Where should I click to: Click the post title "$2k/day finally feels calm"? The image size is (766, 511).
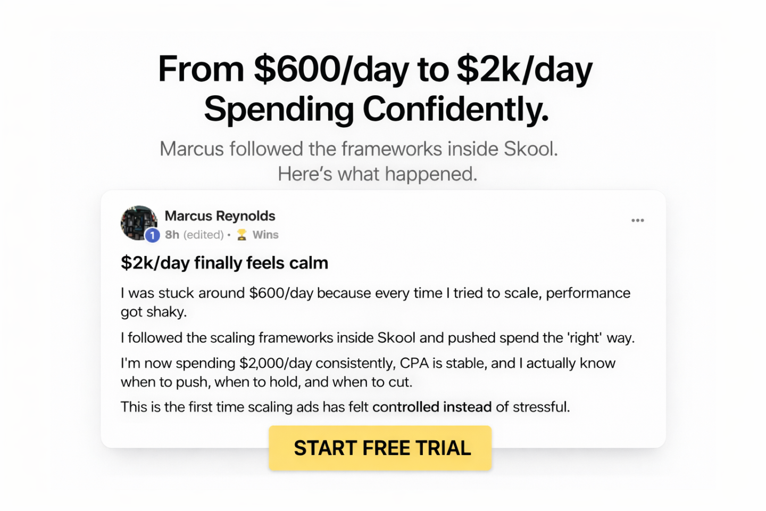224,263
